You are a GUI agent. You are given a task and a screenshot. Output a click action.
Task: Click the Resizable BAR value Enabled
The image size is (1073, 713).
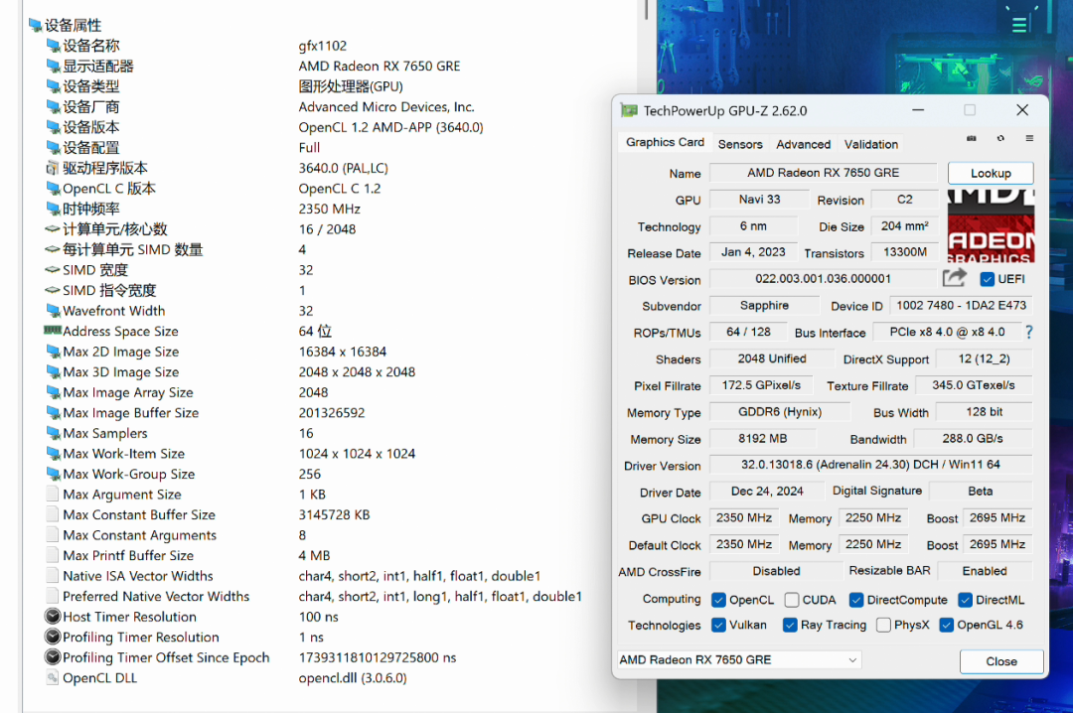coord(984,571)
